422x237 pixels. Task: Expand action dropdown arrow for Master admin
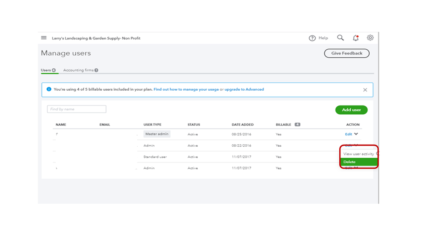pos(356,134)
